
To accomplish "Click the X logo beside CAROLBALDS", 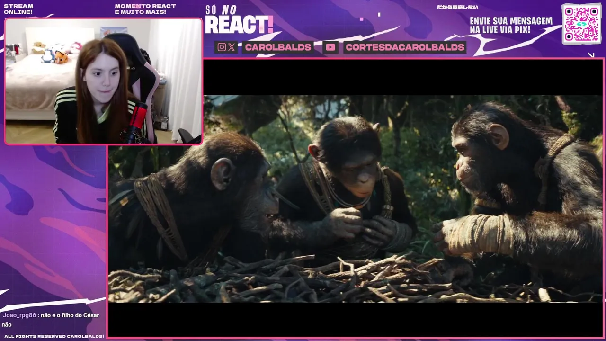I will pyautogui.click(x=231, y=47).
